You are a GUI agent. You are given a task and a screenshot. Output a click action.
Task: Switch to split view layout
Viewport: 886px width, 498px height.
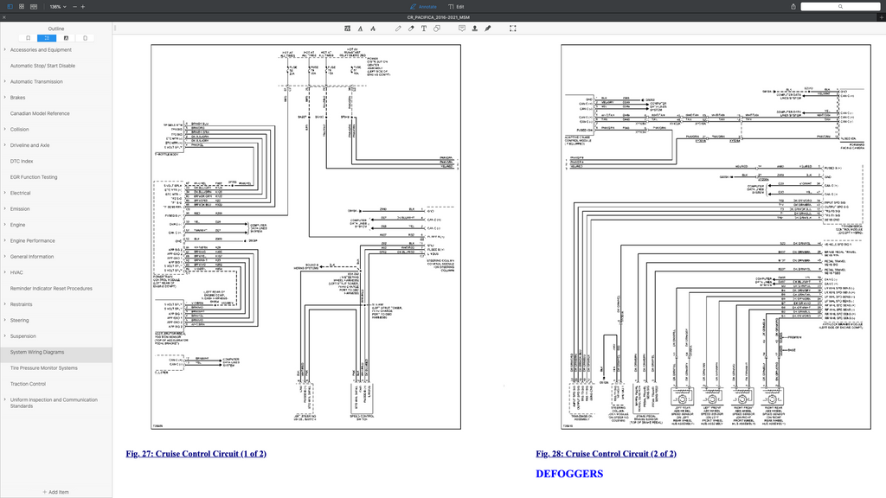coord(34,7)
